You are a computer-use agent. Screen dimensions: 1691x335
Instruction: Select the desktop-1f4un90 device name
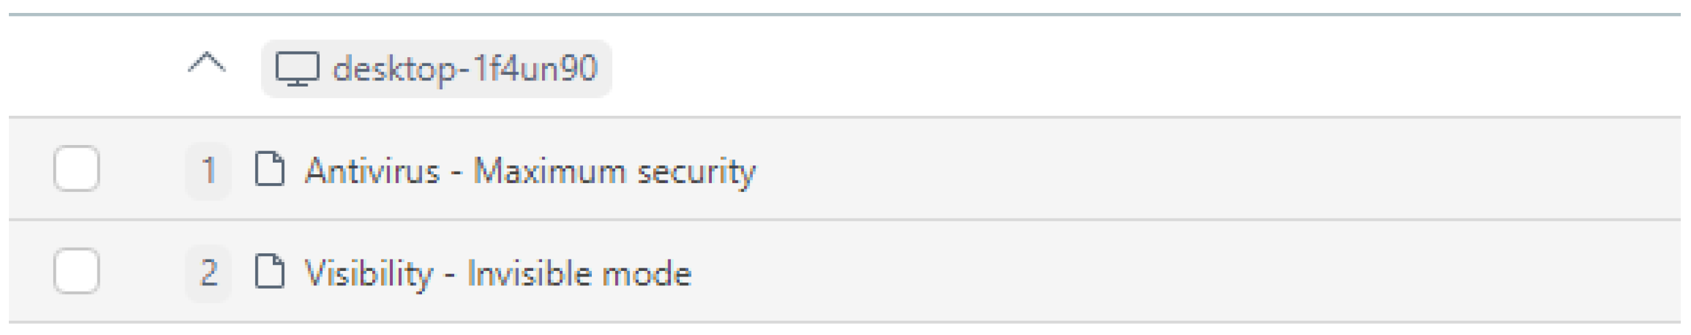pos(465,69)
